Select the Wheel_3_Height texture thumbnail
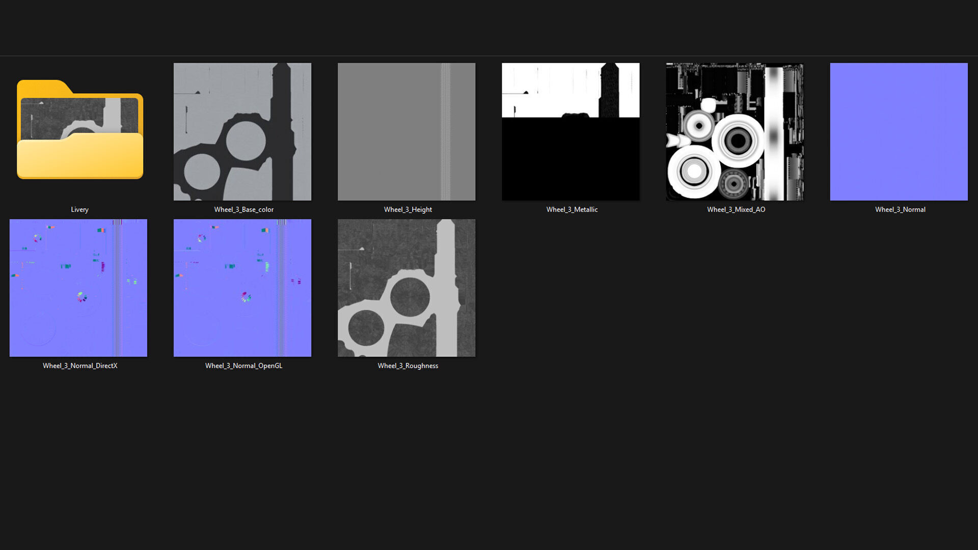This screenshot has height=550, width=978. coord(406,131)
